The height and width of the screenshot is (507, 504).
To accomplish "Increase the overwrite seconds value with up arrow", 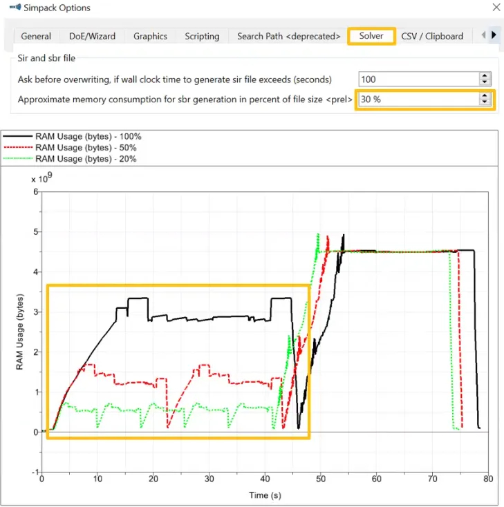I will point(484,76).
